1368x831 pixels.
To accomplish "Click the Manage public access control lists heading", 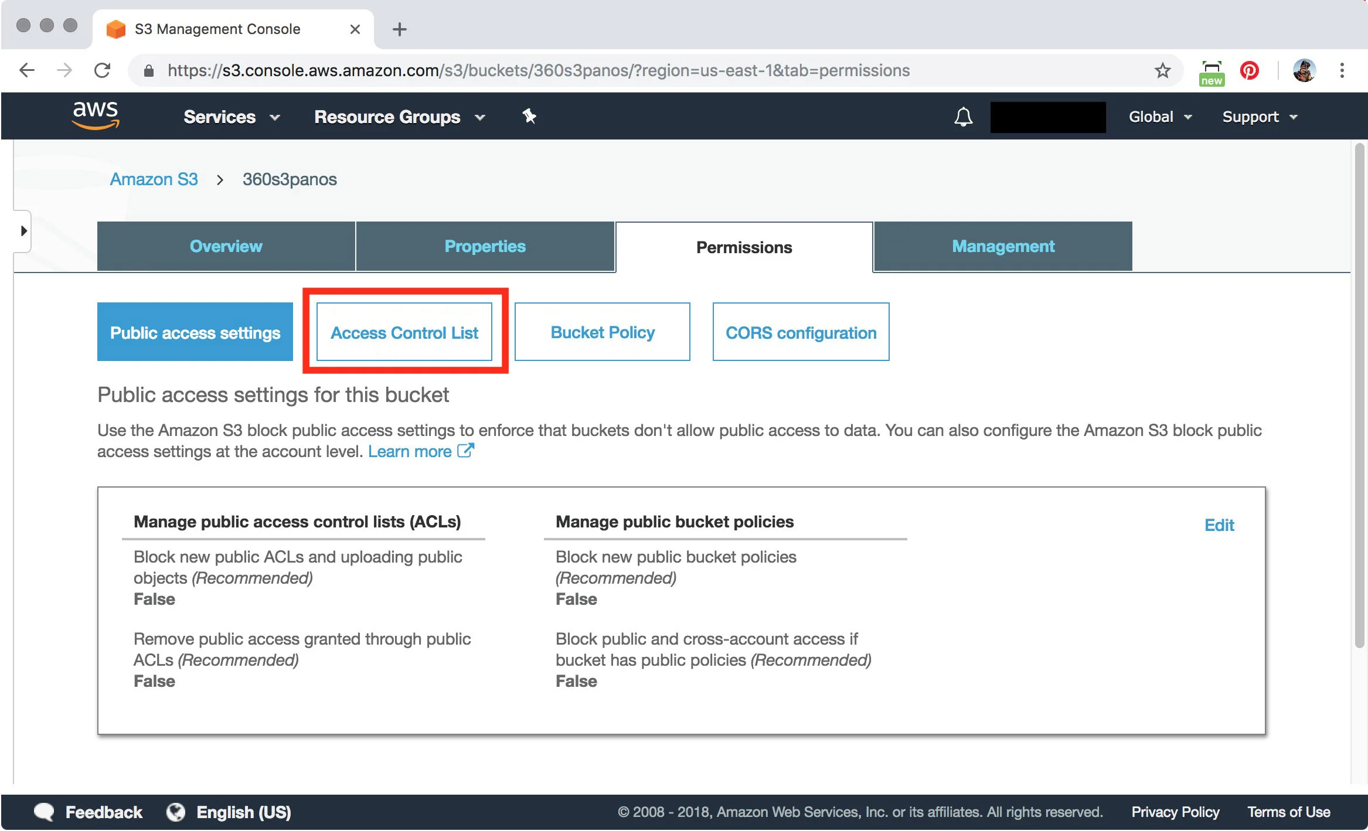I will pos(297,522).
